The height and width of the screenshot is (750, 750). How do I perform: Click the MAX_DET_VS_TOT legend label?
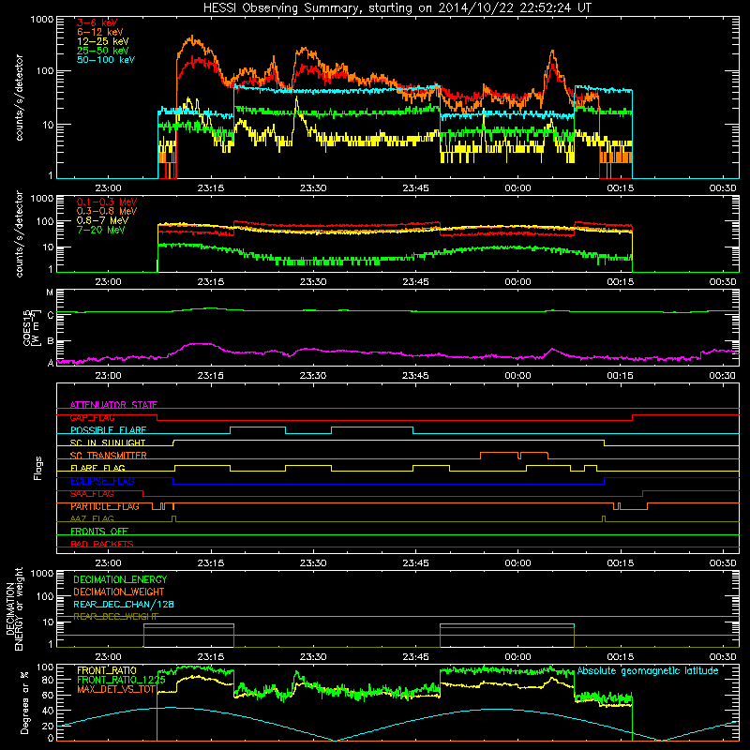point(116,689)
